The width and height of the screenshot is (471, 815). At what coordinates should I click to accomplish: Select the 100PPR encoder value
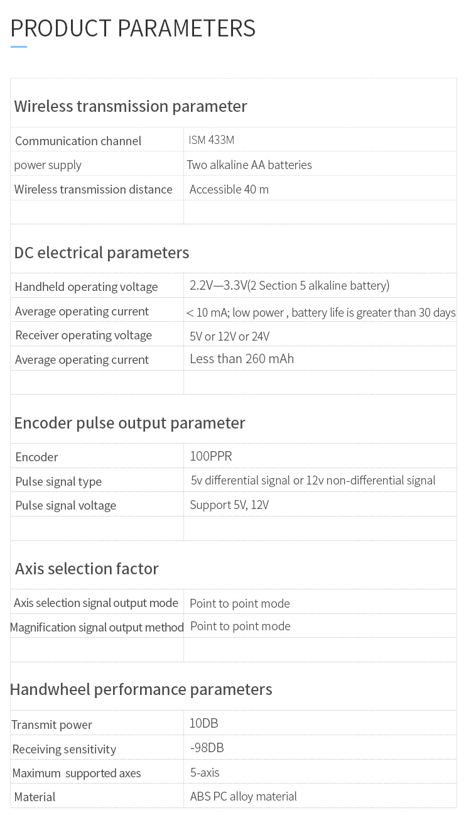click(x=211, y=456)
